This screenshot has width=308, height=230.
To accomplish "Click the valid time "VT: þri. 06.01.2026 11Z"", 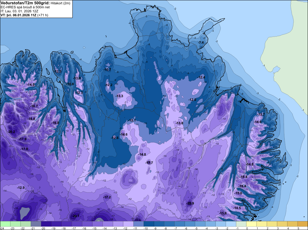I will (18, 15).
